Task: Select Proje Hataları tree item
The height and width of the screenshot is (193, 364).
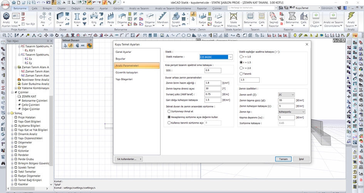Action: [27, 117]
